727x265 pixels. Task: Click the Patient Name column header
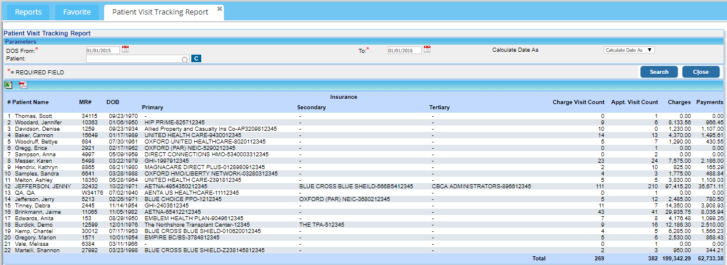[x=31, y=102]
